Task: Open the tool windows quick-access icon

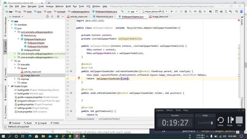Action: [x=5, y=127]
